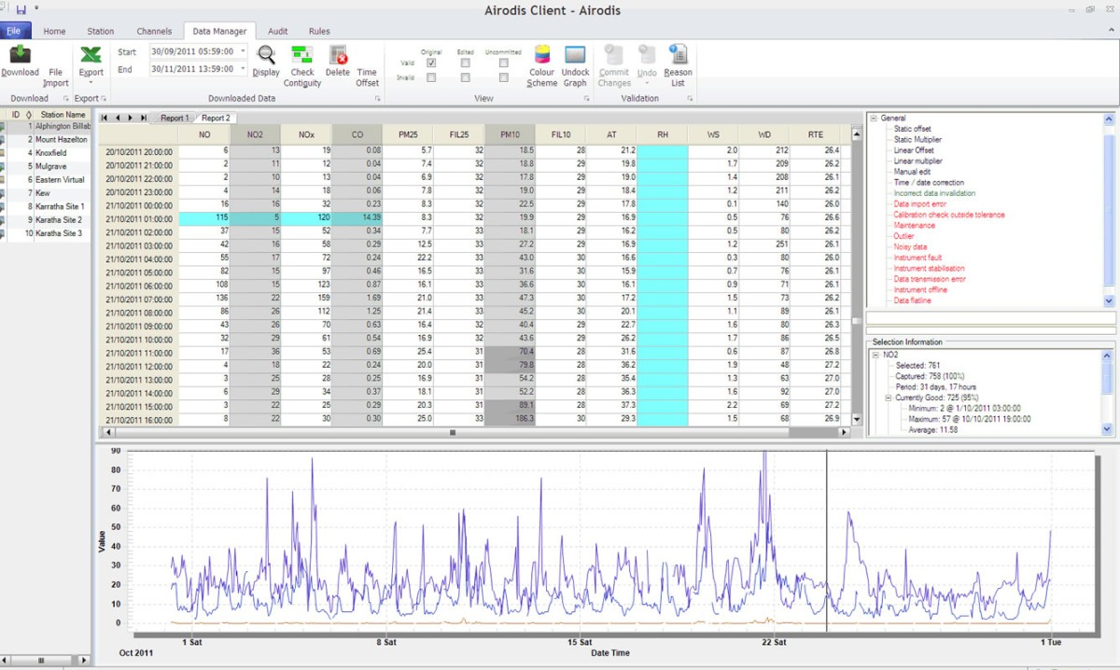Click the data table horizontal scrollbar thumb
This screenshot has height=670, width=1120.
(x=453, y=433)
